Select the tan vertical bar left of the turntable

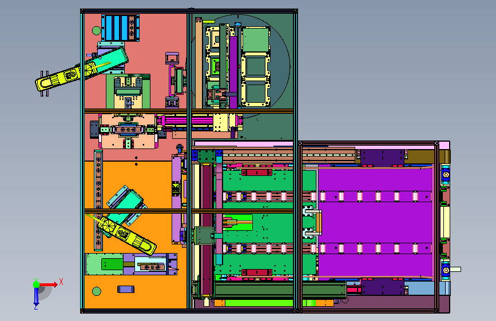199,65
